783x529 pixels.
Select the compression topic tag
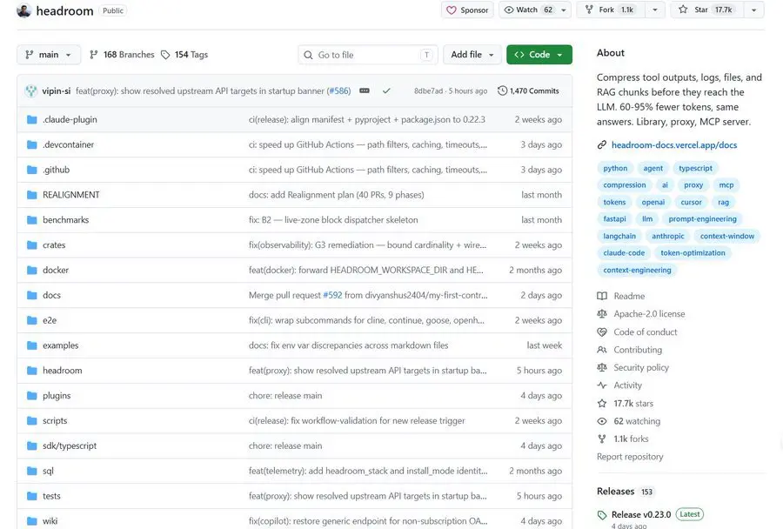point(624,185)
